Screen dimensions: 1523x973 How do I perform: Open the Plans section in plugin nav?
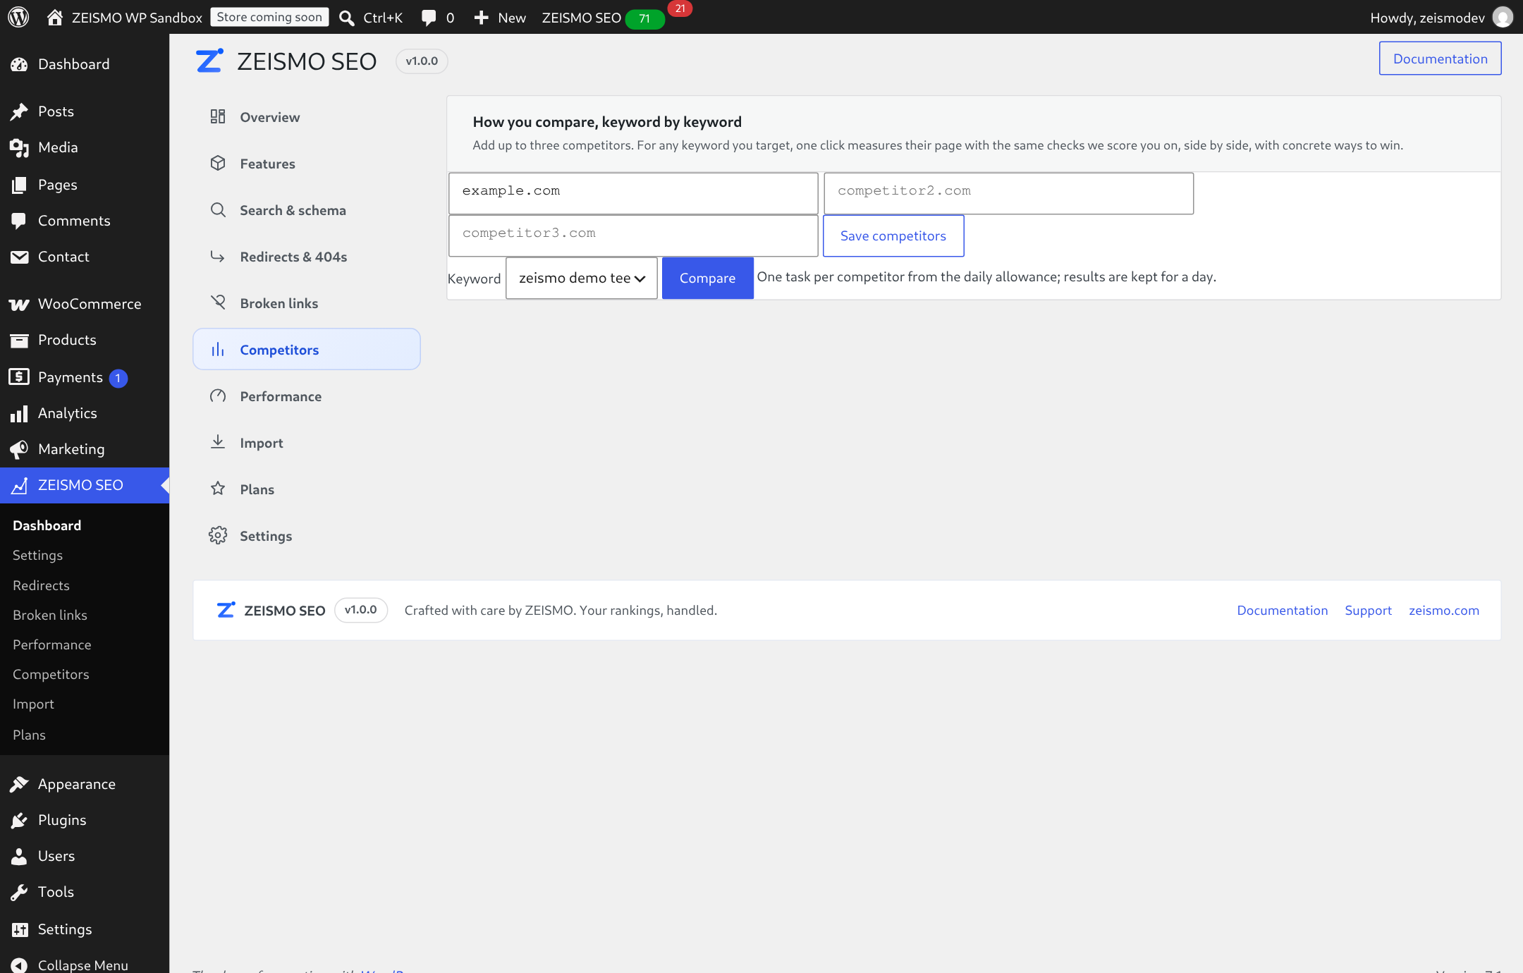[x=307, y=489]
